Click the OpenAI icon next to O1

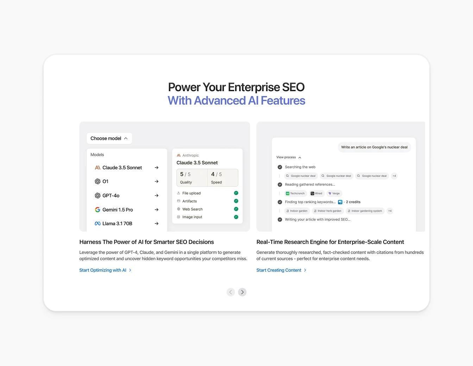pos(97,181)
